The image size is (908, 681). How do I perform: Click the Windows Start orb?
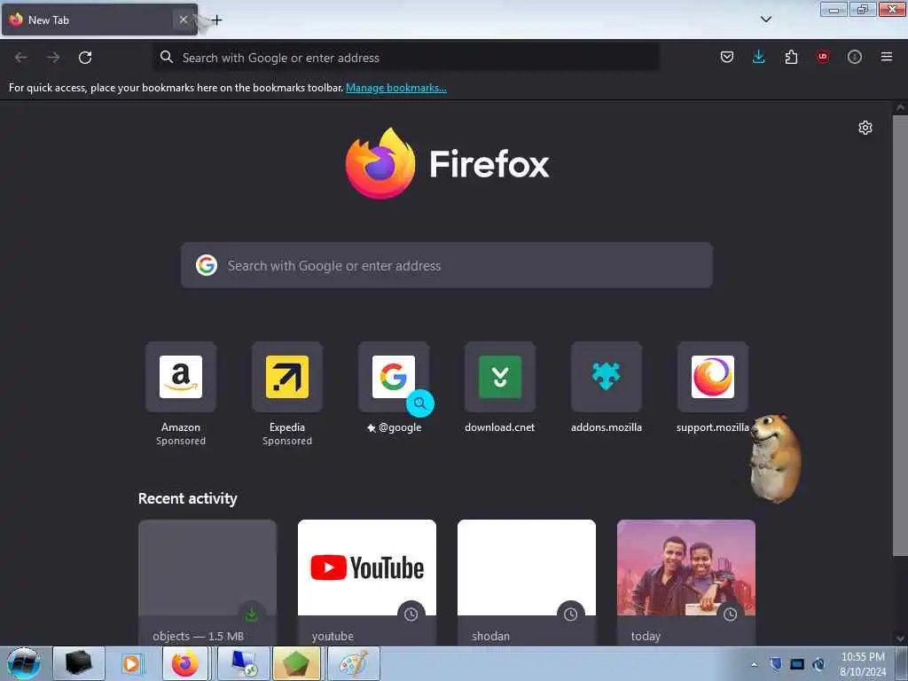click(x=23, y=663)
